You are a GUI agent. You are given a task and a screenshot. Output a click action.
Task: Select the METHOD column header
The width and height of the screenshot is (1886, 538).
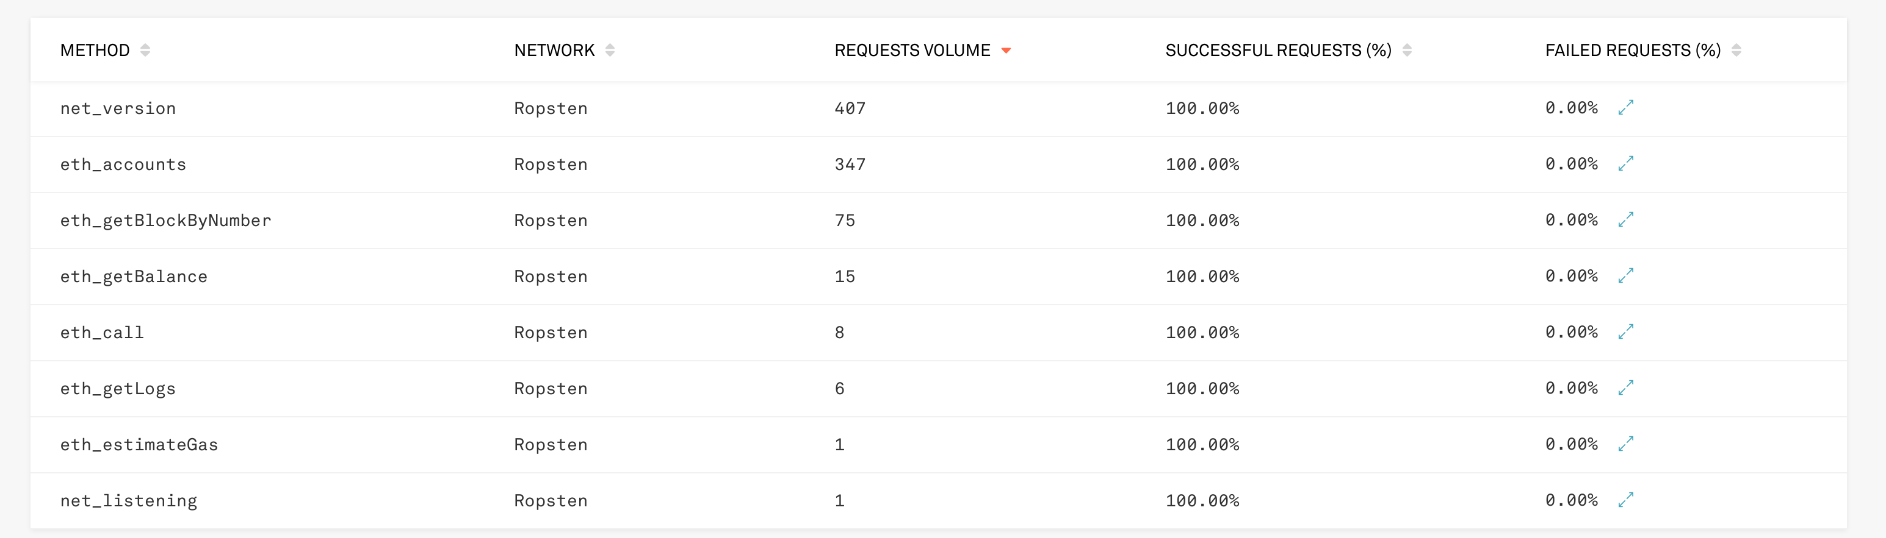point(95,50)
